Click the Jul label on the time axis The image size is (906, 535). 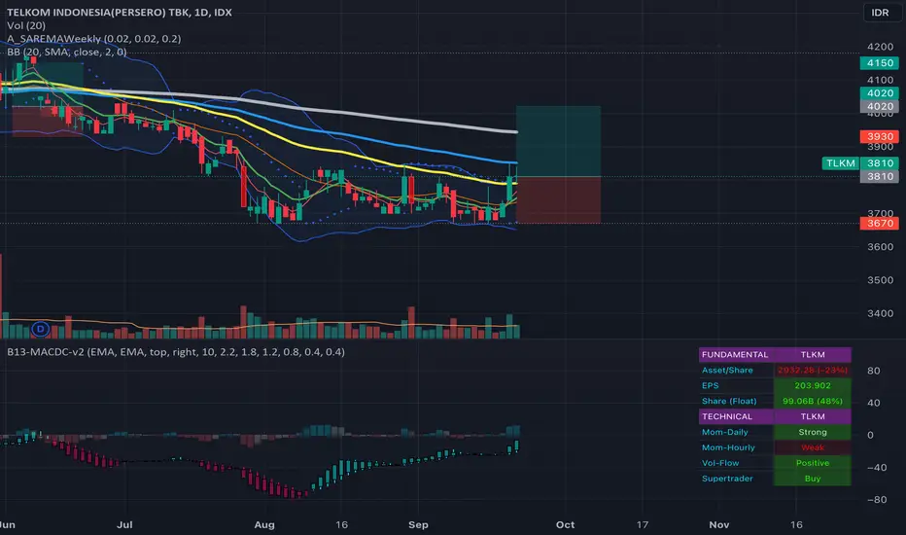124,524
